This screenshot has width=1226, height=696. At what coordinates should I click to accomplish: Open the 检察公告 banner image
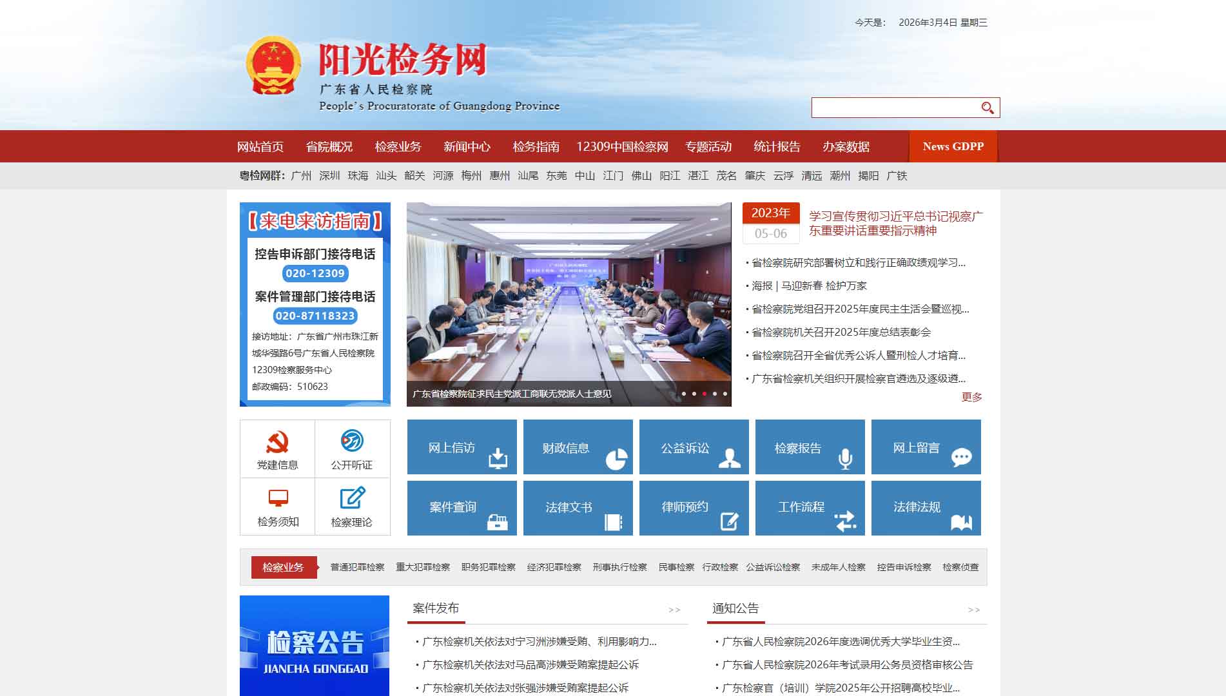[x=315, y=646]
